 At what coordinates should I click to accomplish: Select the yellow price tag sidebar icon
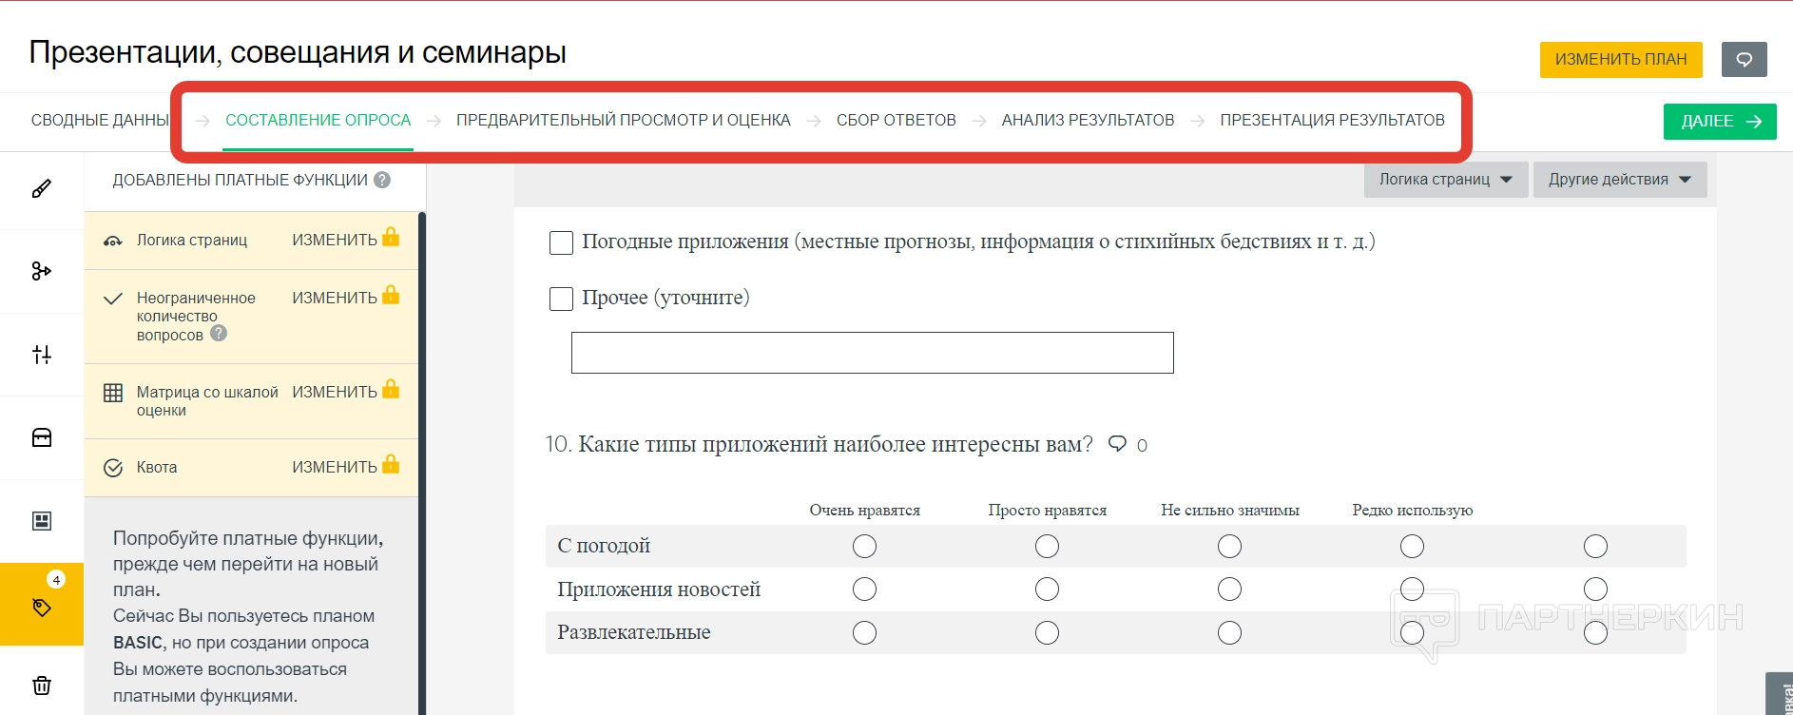(x=42, y=607)
